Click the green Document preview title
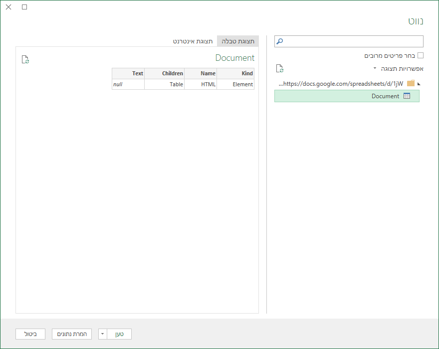 point(234,58)
